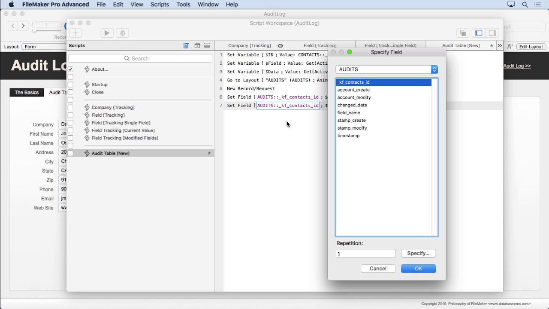The image size is (549, 309).
Task: Check the Close script checkbox
Action: [71, 92]
